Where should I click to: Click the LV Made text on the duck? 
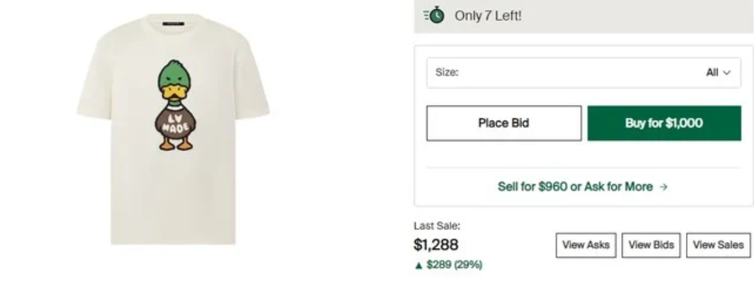tap(174, 123)
